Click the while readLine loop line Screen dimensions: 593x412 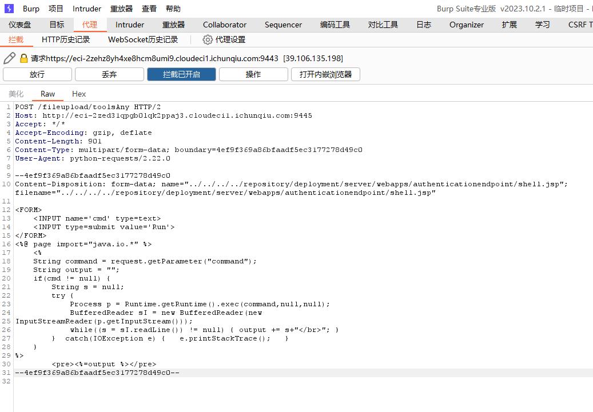pyautogui.click(x=204, y=330)
